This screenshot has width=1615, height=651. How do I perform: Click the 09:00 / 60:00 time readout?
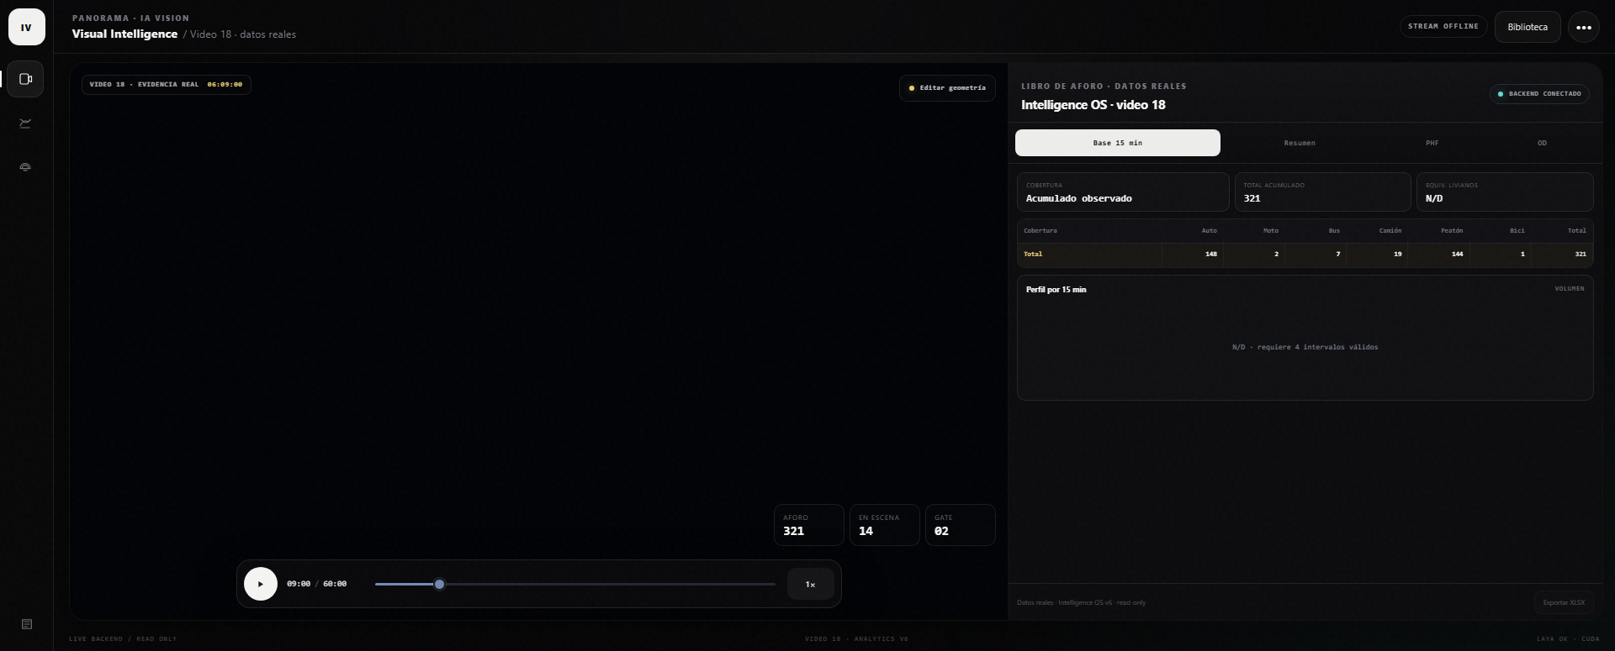click(x=316, y=584)
